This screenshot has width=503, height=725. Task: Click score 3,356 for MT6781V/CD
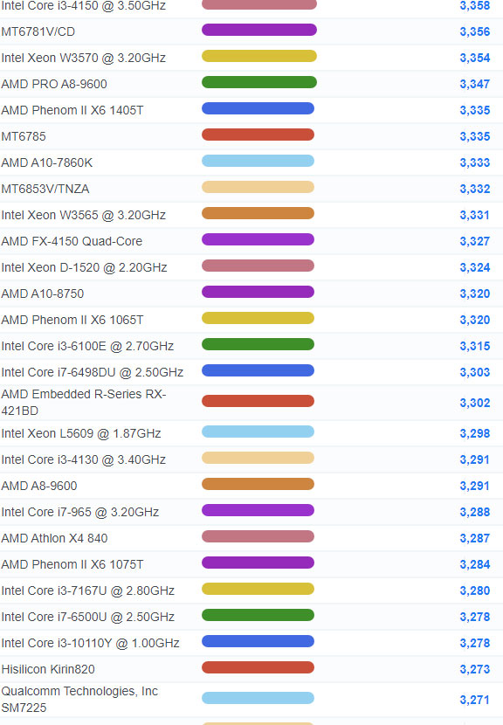475,32
